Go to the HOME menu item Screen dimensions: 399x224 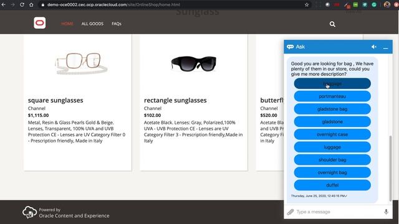67,24
